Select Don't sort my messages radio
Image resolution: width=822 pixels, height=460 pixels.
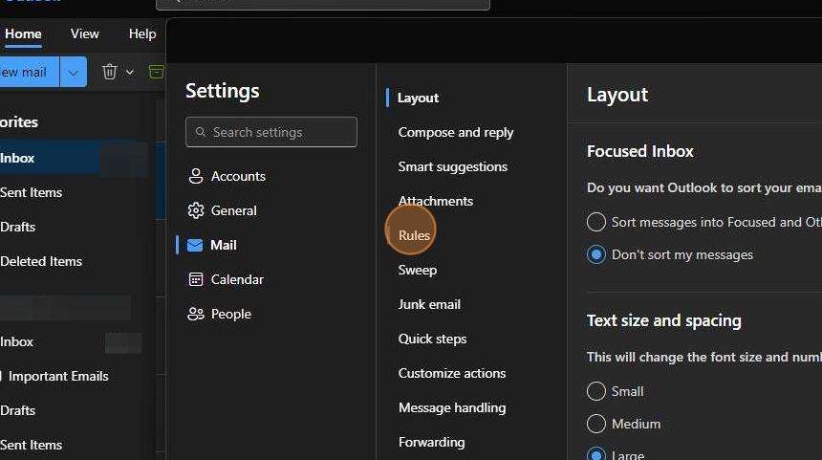point(596,255)
